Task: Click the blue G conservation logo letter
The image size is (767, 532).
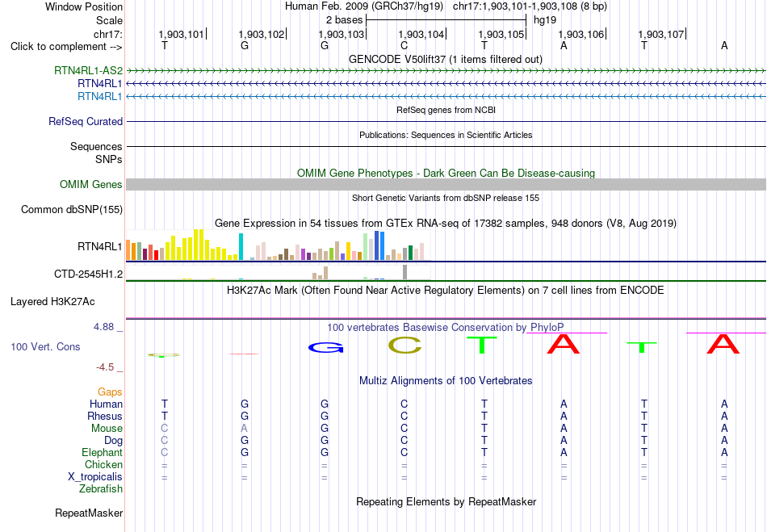Action: point(326,348)
